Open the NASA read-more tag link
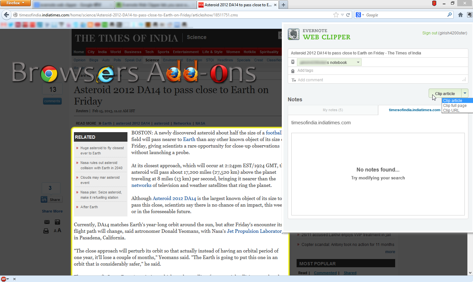Viewport: 473px width, 282px height. [200, 123]
